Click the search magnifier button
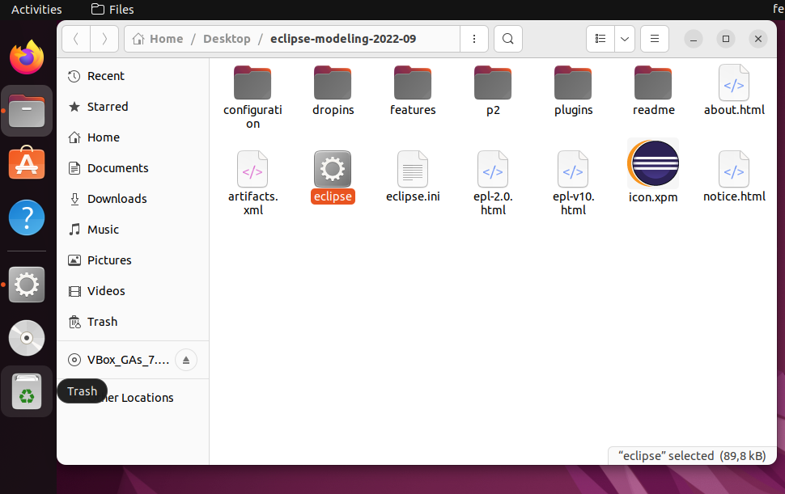Viewport: 785px width, 494px height. tap(507, 39)
